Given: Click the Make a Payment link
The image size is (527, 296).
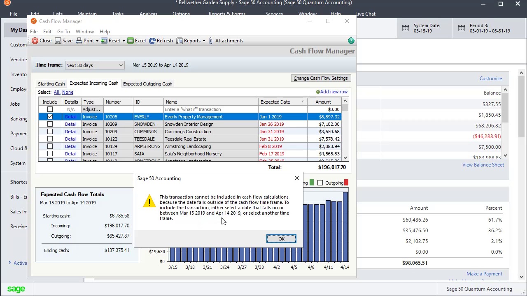Looking at the screenshot, I should 484,274.
